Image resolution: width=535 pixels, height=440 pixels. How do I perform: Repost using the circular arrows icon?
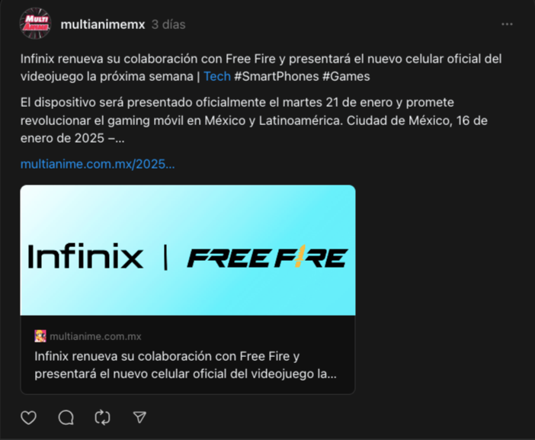click(x=102, y=417)
